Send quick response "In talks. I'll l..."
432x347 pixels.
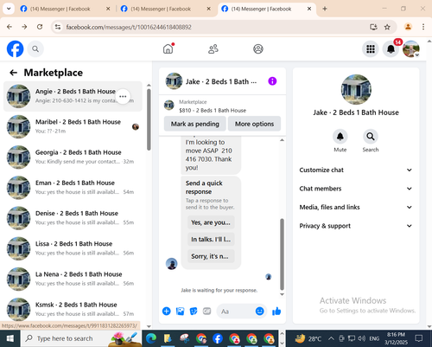211,239
